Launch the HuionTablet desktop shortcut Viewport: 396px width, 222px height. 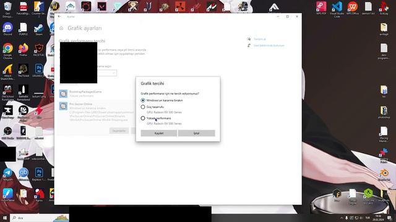7,195
